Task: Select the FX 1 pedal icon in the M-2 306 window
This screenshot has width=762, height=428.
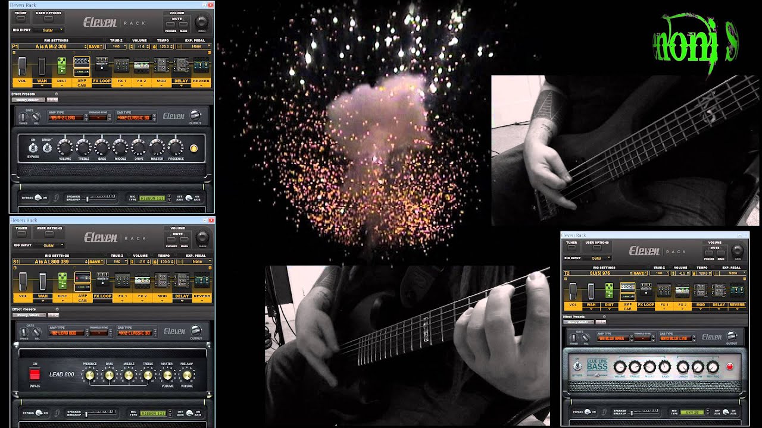Action: 121,65
